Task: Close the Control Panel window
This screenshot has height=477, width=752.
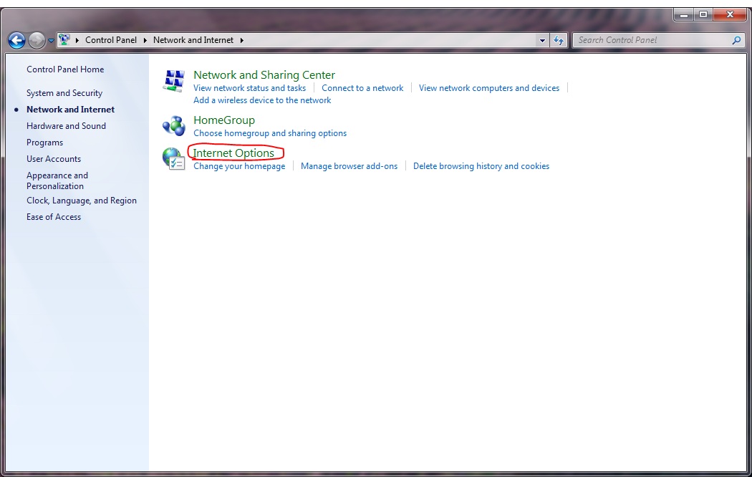Action: pos(730,15)
